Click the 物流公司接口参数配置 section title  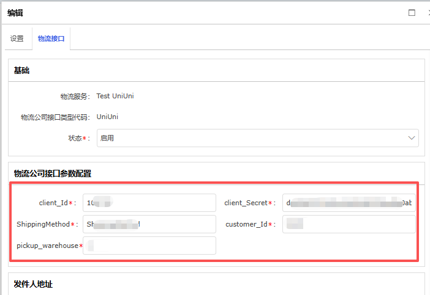pos(52,173)
